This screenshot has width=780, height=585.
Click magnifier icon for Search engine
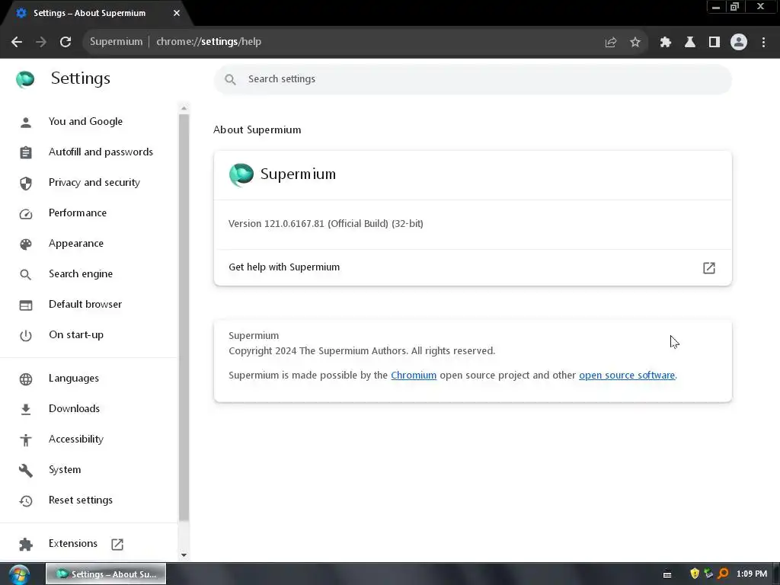click(x=26, y=274)
